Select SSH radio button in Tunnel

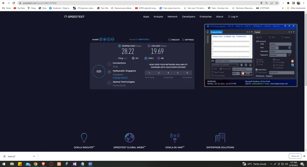(x=257, y=37)
